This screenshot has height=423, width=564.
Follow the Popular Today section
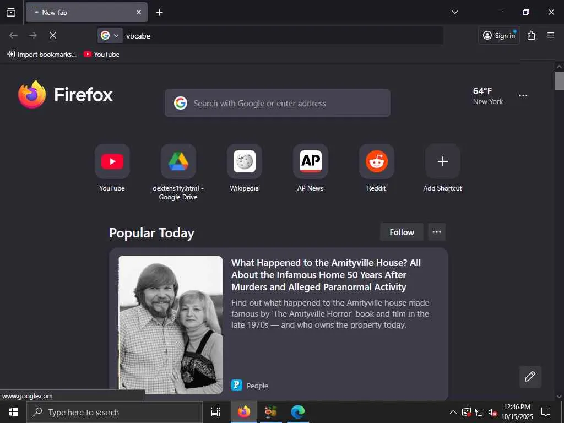[402, 232]
